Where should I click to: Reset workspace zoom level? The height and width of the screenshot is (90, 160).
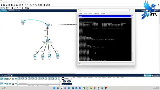pyautogui.click(x=33, y=5)
